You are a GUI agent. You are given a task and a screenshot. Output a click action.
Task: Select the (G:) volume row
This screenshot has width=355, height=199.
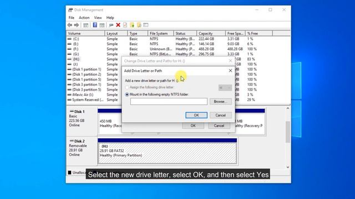click(179, 54)
